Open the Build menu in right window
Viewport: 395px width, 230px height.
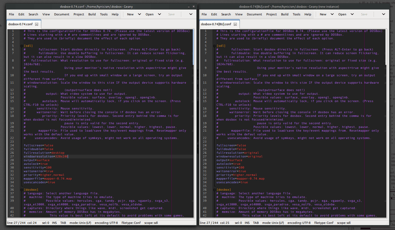tap(285, 14)
